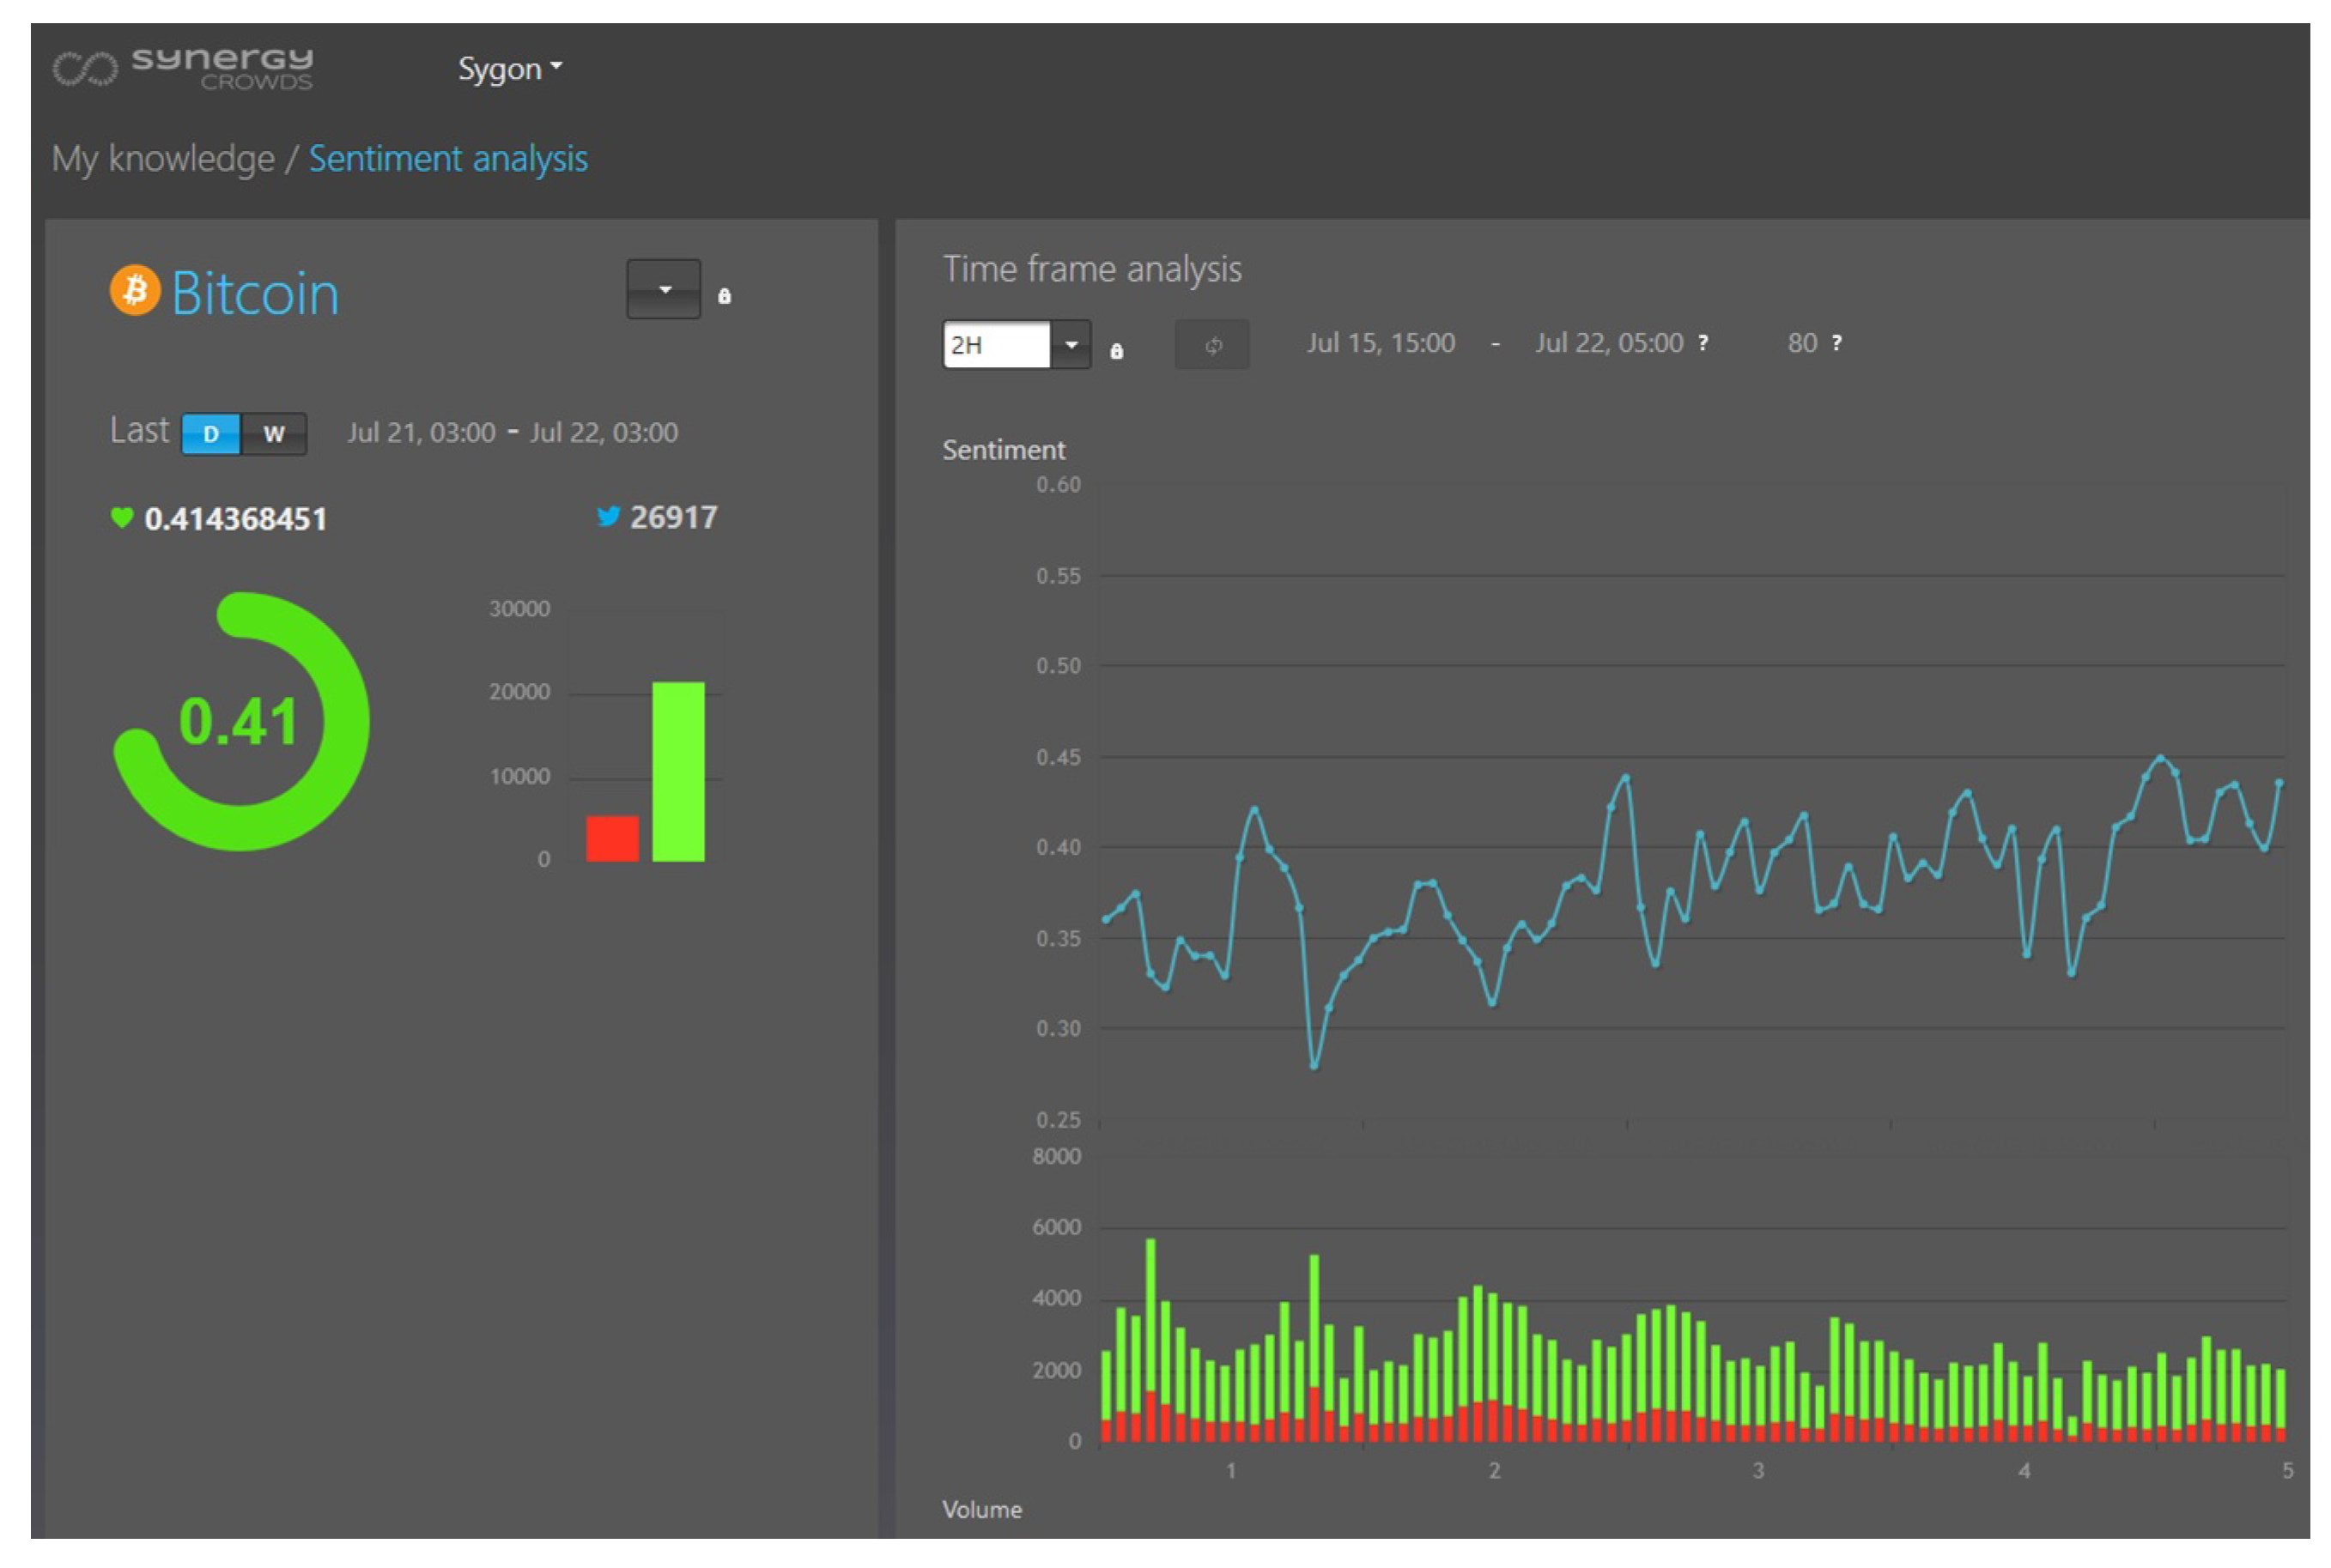Screen dimensions: 2331x1568
Task: Open Sentiment analysis breadcrumb link
Action: coord(447,159)
